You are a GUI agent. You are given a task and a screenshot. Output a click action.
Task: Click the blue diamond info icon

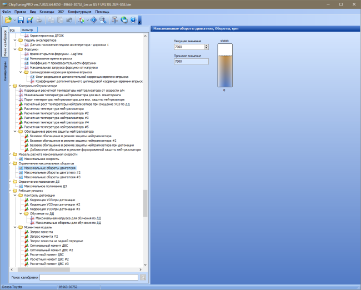tap(94, 20)
